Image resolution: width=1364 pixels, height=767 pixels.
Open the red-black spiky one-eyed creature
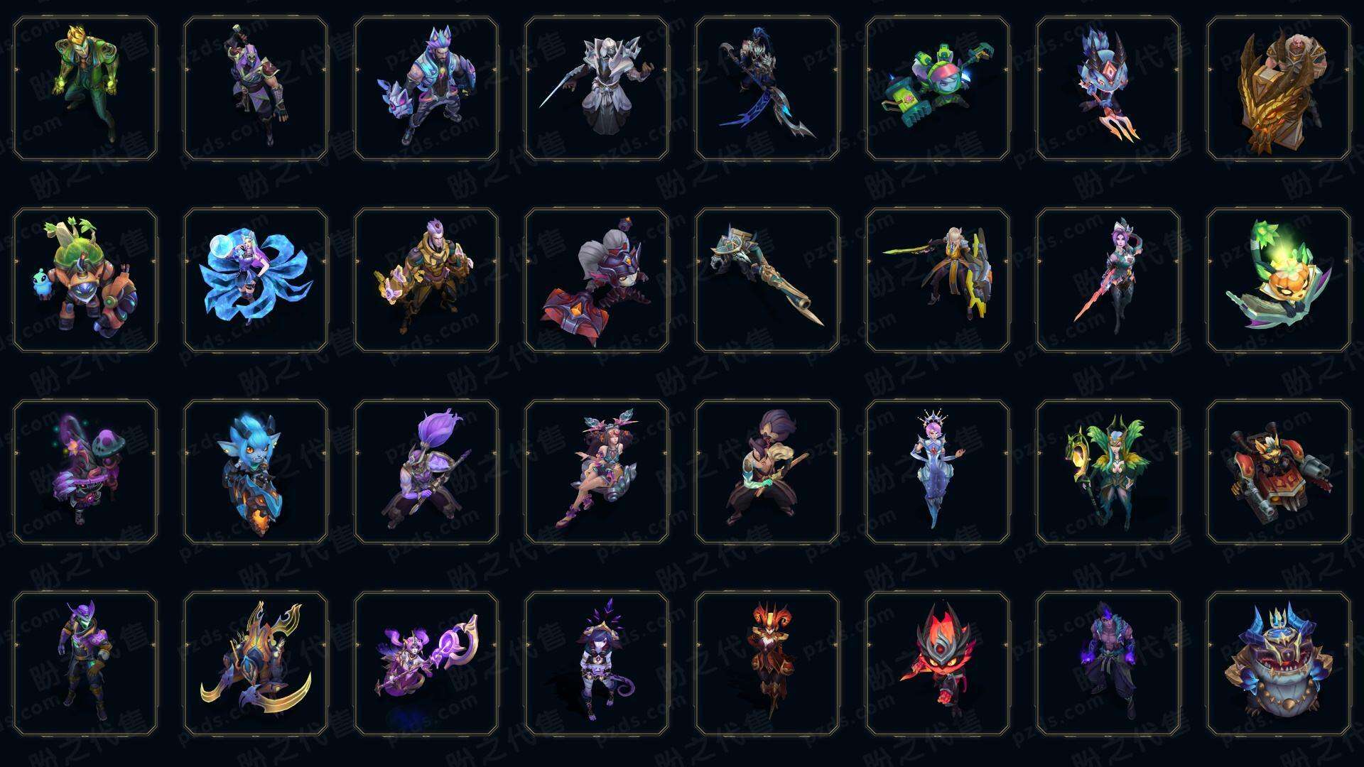click(x=938, y=663)
